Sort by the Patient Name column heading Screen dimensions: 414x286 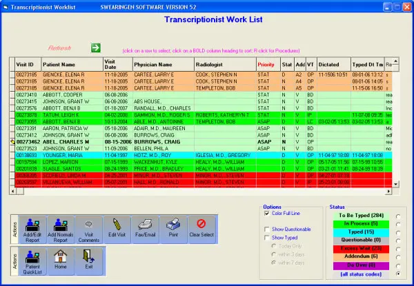click(72, 64)
